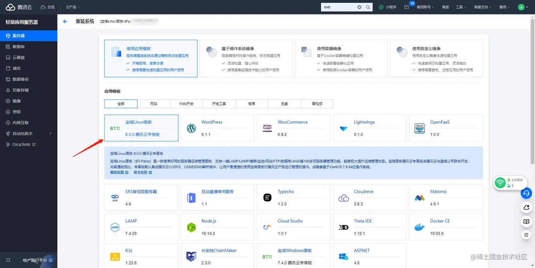The width and height of the screenshot is (535, 268).
Task: Expand the 费用 dropdown
Action: click(x=504, y=7)
